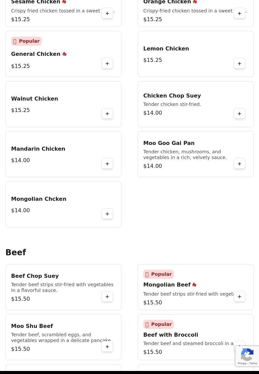Add Lemon Chicken using plus icon
This screenshot has height=374, width=259.
coord(239,64)
